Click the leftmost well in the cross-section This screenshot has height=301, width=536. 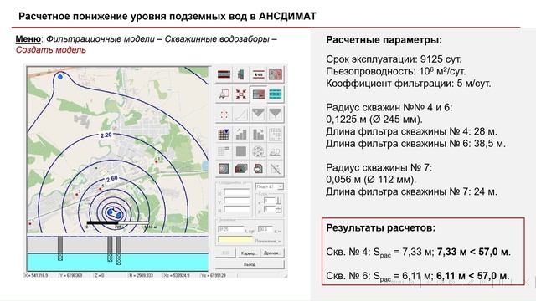pos(60,248)
